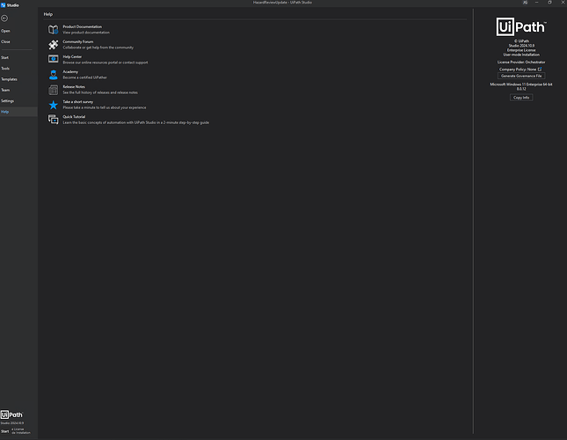Open the Take a short survey link
The width and height of the screenshot is (567, 440).
click(x=77, y=102)
